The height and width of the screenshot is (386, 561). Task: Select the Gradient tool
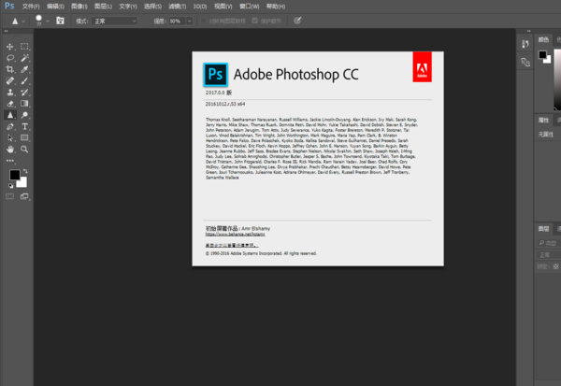(24, 104)
